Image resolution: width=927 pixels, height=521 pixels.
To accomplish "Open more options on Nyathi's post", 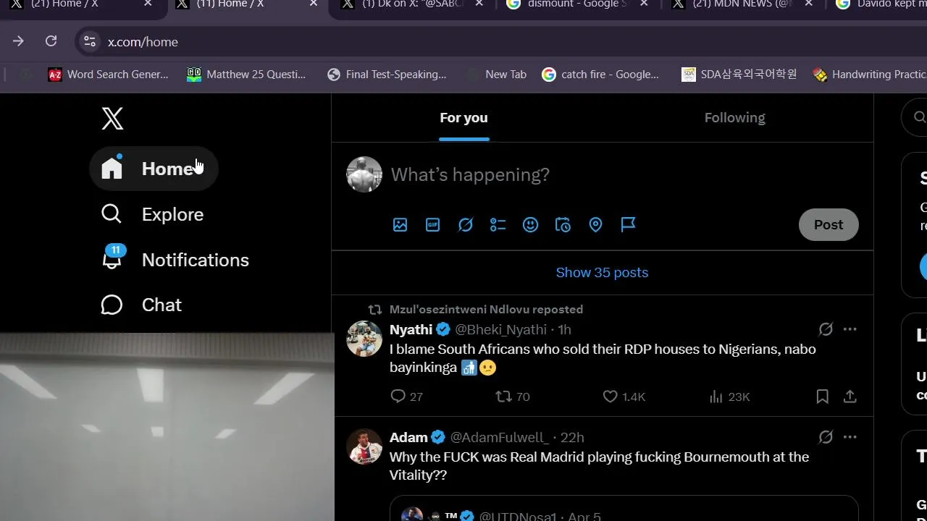I will pyautogui.click(x=850, y=330).
